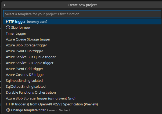This screenshot has height=114, width=162.
Task: Choose Azure Cosmos DB trigger
Action: [x=25, y=75]
